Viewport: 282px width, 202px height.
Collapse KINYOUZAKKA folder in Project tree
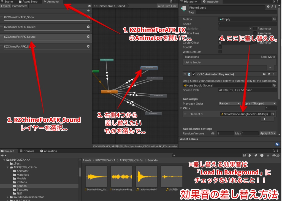[x=4, y=160]
